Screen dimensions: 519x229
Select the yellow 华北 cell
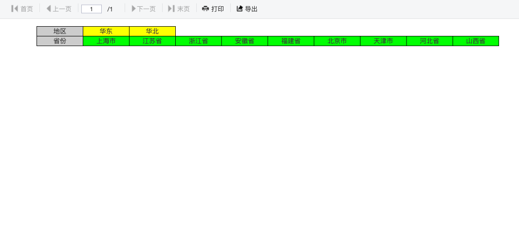(152, 32)
